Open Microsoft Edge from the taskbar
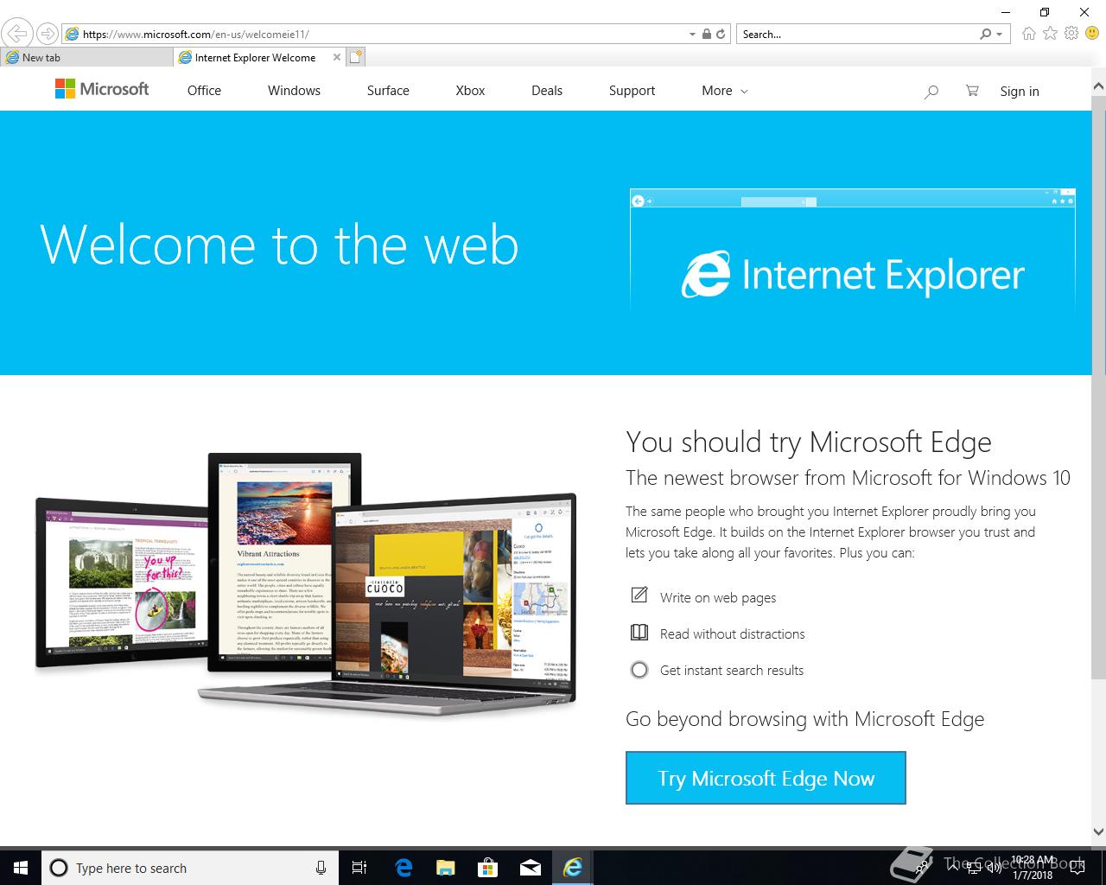Screen dimensions: 1106x885 [404, 868]
